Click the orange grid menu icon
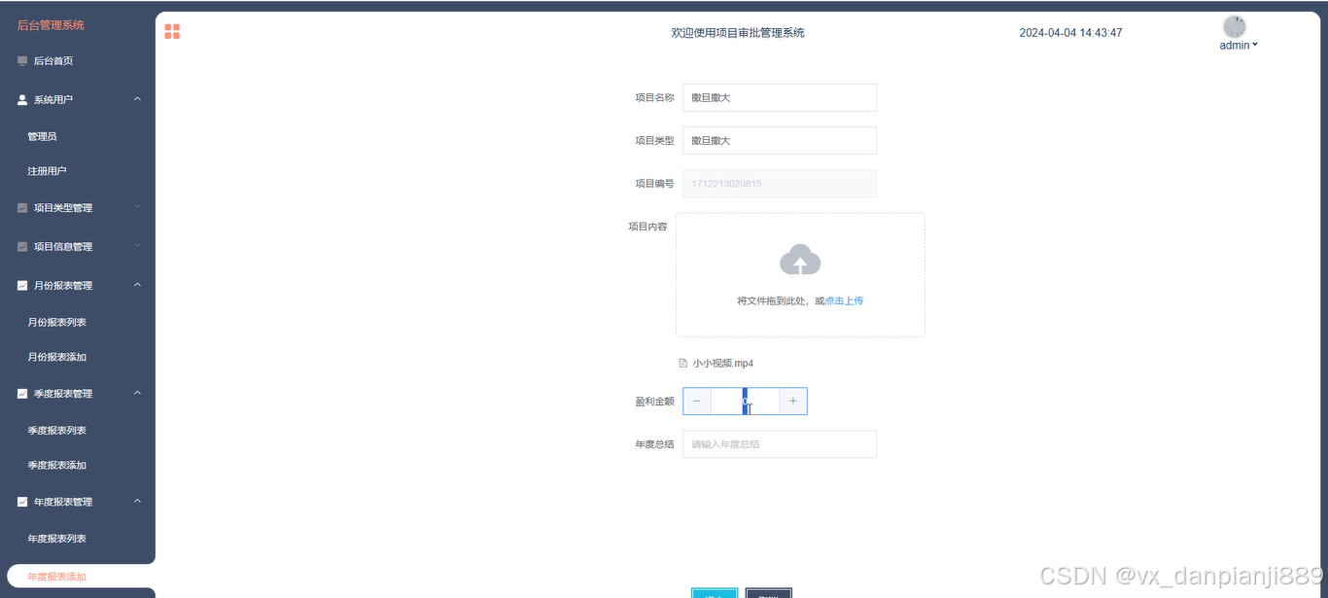The height and width of the screenshot is (598, 1328). point(172,32)
